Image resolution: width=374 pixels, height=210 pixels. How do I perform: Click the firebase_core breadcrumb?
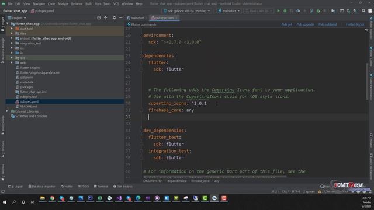200,181
